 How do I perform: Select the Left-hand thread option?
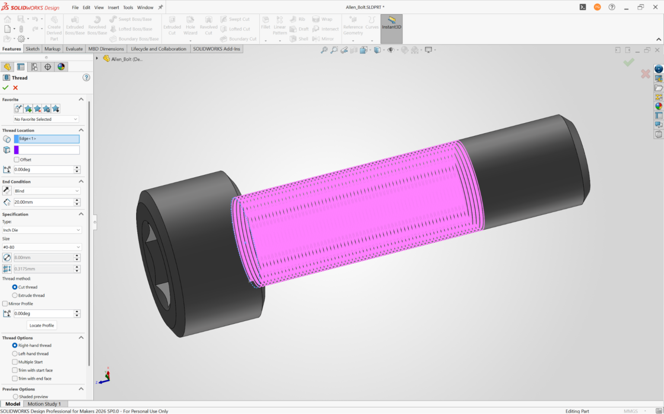click(x=15, y=354)
